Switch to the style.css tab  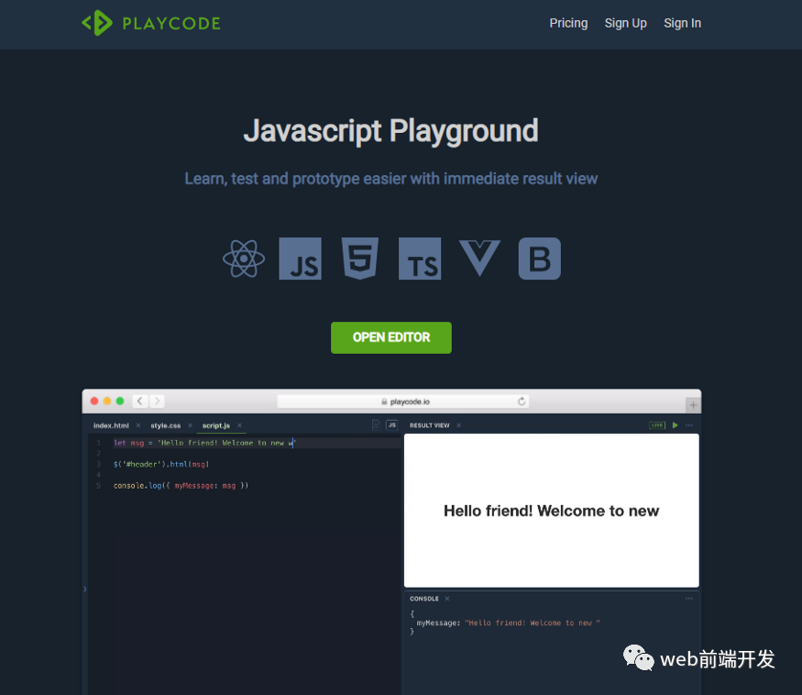pyautogui.click(x=166, y=425)
